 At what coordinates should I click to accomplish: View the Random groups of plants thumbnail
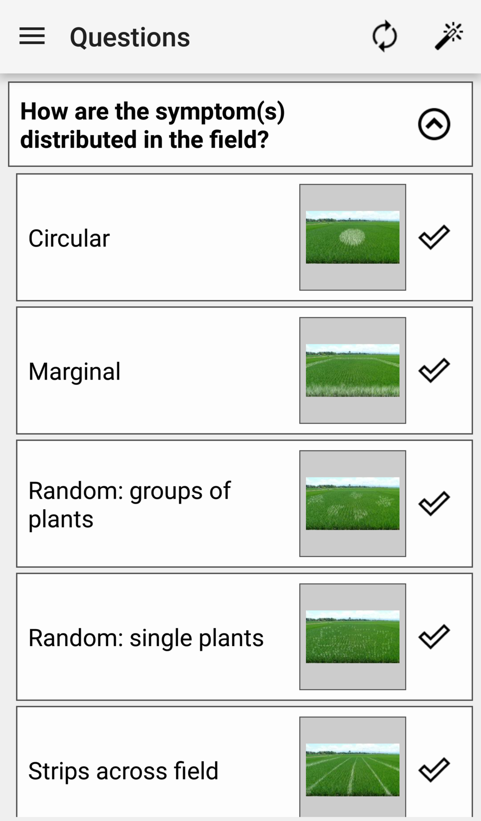coord(353,503)
